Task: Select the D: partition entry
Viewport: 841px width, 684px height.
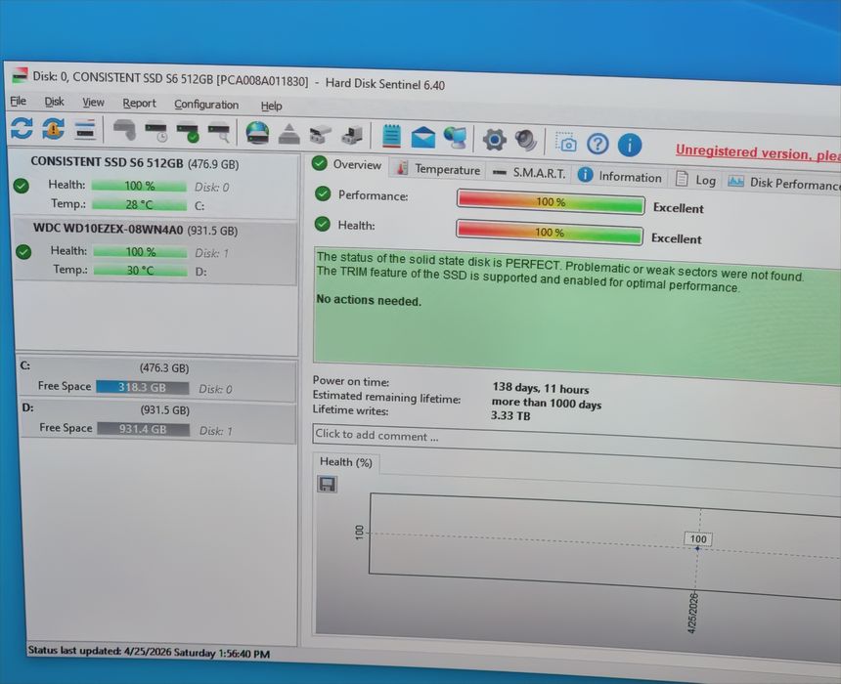Action: coord(157,420)
